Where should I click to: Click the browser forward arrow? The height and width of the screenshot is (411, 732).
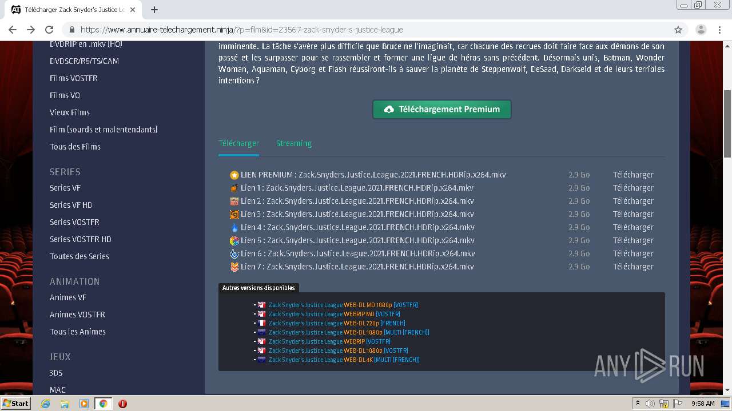(31, 30)
